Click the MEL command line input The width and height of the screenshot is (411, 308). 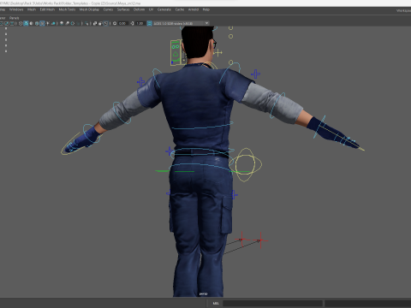pos(272,303)
